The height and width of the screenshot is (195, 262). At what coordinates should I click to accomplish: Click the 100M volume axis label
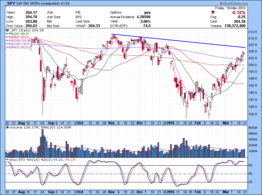click(253, 151)
